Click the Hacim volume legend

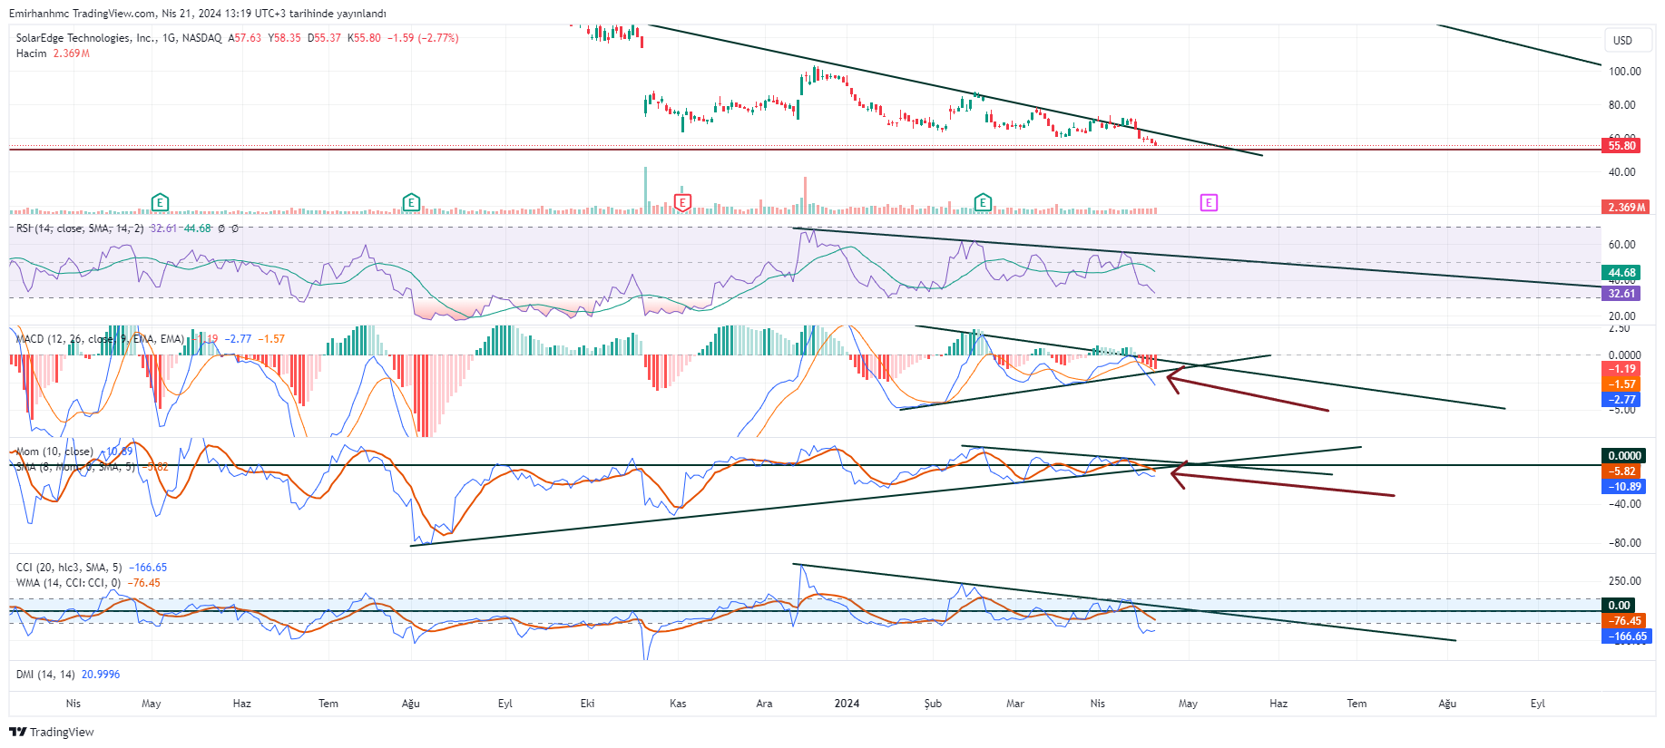[53, 53]
